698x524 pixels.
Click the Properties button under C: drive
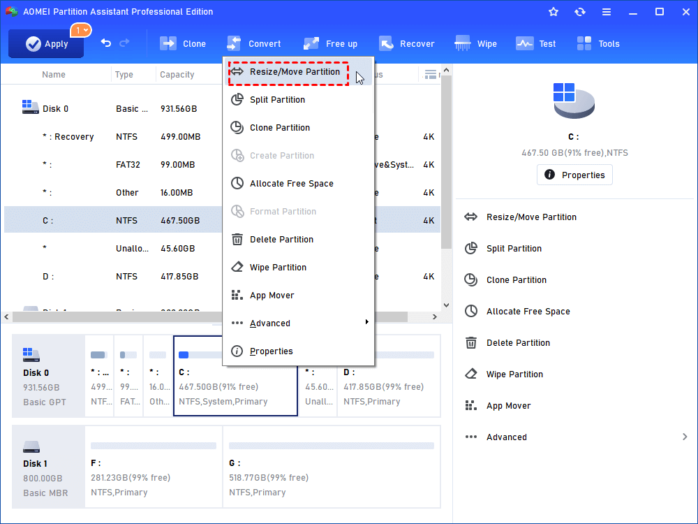[574, 175]
